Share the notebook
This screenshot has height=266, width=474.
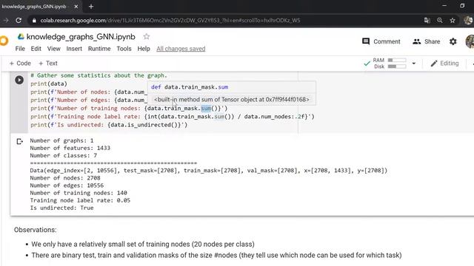point(427,41)
